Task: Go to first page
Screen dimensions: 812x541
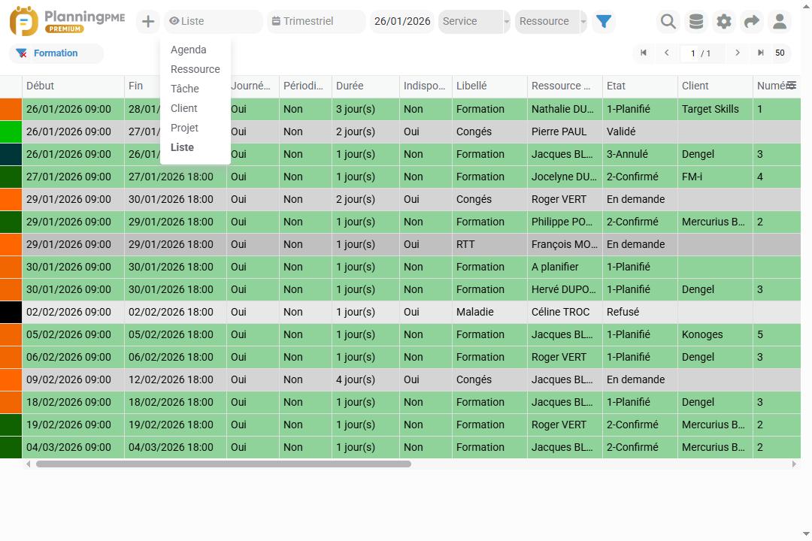Action: [x=643, y=53]
